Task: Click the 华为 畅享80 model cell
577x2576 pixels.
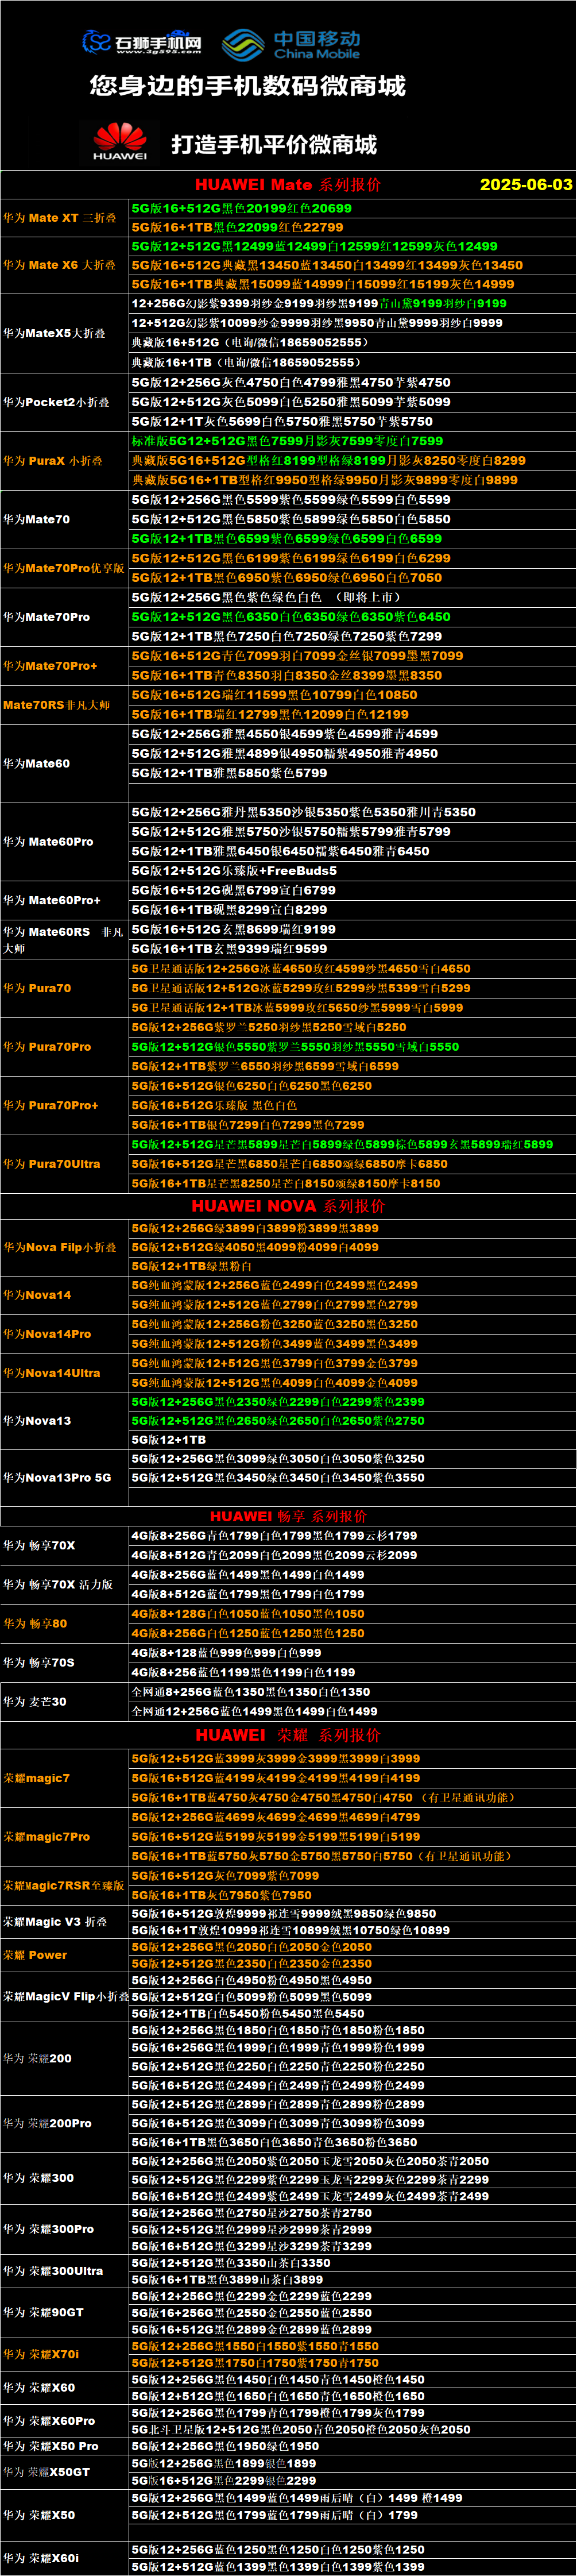Action: point(65,1624)
